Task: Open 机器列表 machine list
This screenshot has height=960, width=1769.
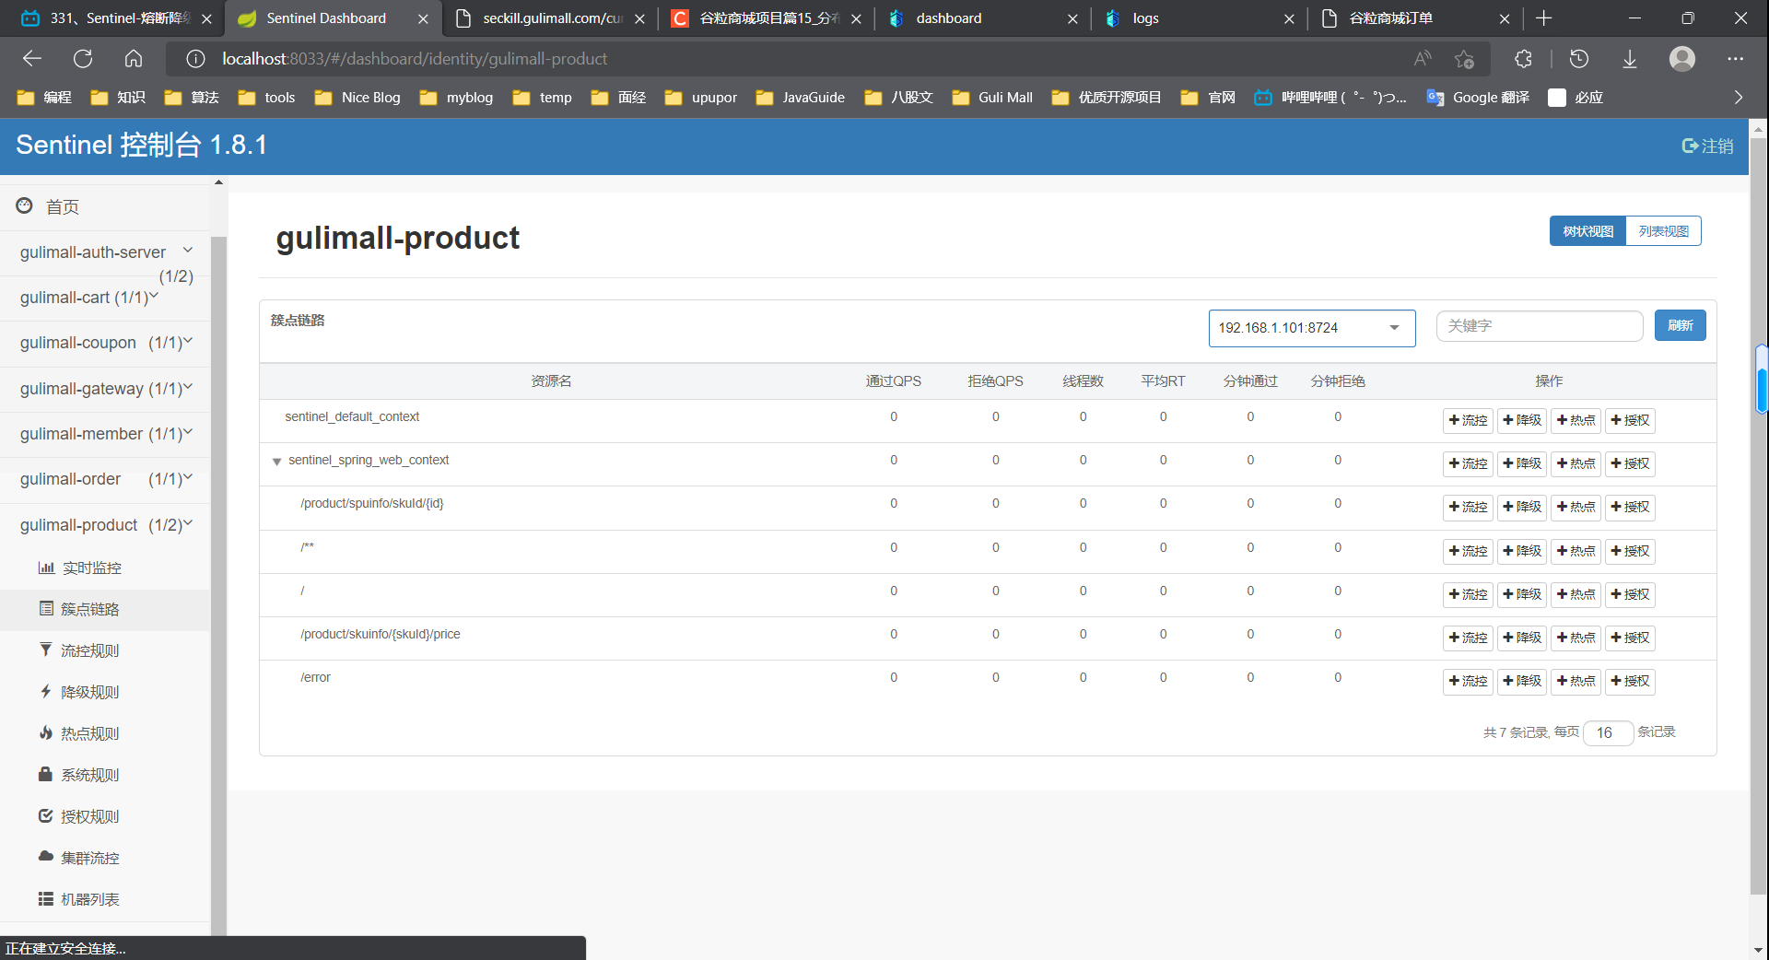Action: [79, 900]
